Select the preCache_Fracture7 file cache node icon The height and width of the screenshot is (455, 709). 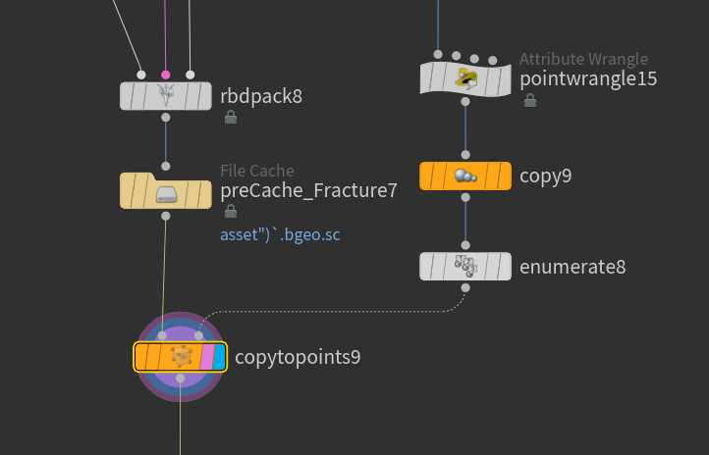[166, 195]
